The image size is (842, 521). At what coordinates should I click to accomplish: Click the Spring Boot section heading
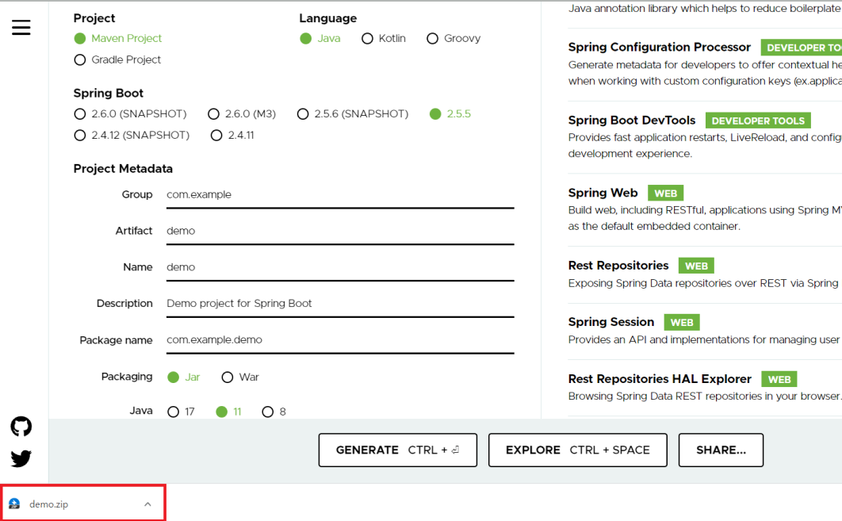pos(109,93)
